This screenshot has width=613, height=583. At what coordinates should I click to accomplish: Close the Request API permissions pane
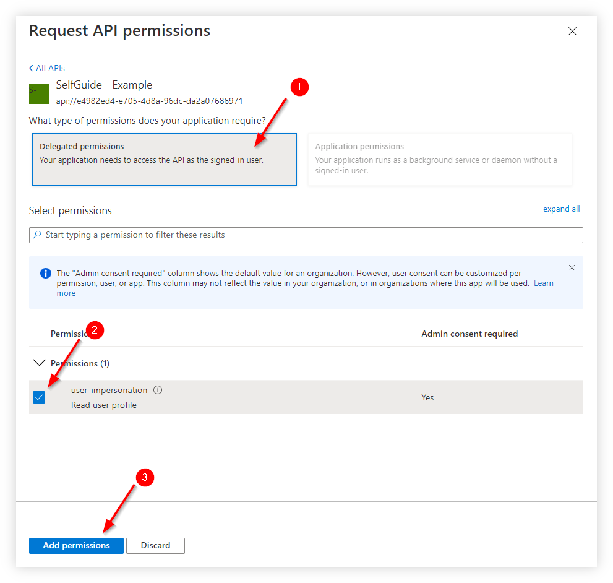pos(572,31)
